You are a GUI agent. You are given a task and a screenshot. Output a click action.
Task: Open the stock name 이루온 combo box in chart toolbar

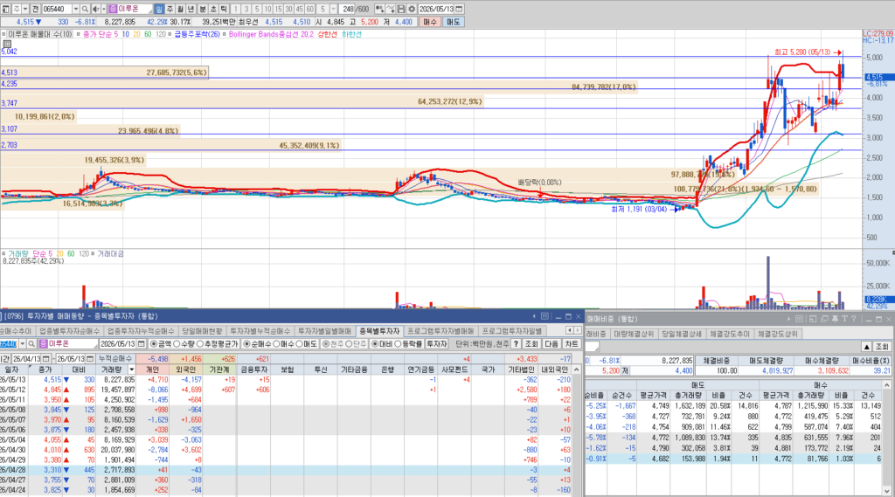tap(131, 9)
